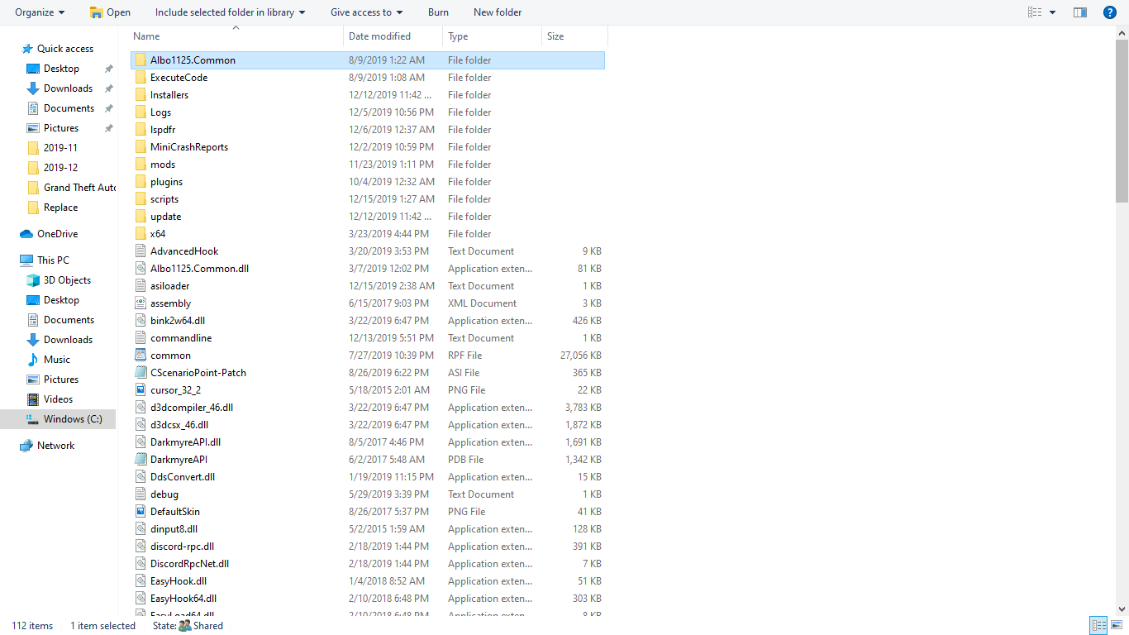Screen dimensions: 1129x635
Task: Click the mods folder icon
Action: 141,165
